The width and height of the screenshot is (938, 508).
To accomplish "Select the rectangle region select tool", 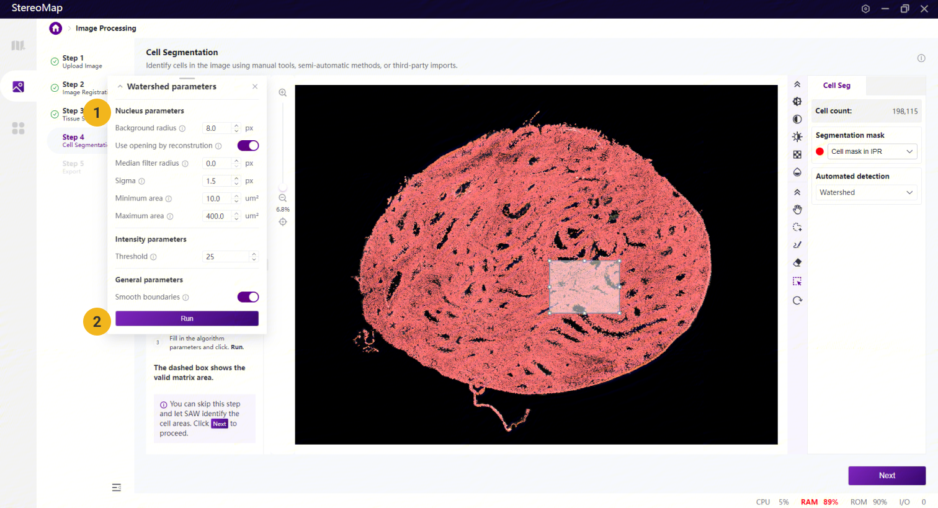I will point(797,282).
